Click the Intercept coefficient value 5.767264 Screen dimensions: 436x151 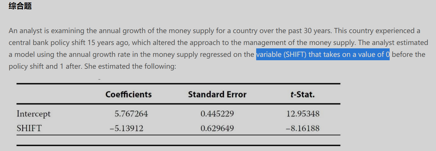(131, 114)
